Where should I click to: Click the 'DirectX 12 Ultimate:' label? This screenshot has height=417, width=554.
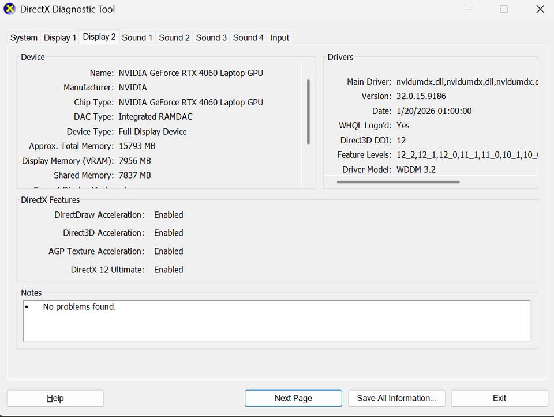107,270
